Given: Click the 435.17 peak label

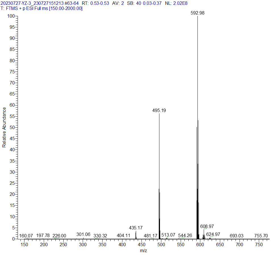Looking at the screenshot, I should tap(136, 228).
